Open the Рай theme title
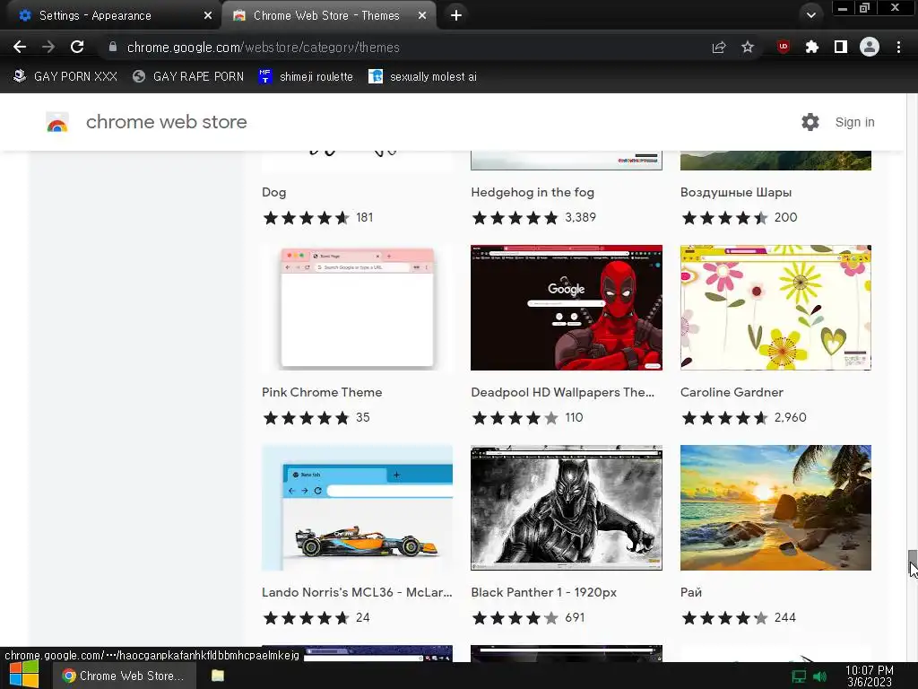Screen dimensions: 918x689 [x=691, y=592]
